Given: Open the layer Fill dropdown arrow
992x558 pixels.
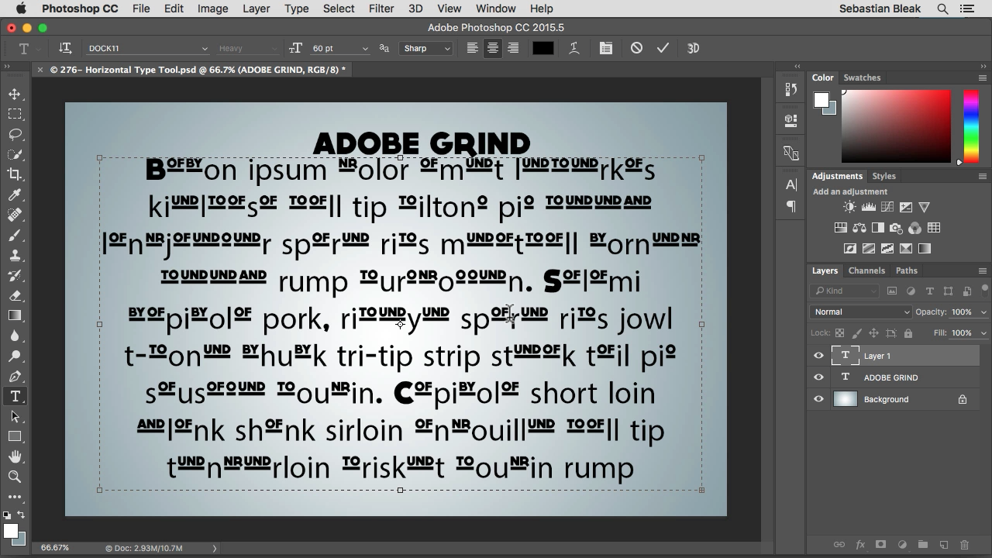Looking at the screenshot, I should [x=983, y=333].
